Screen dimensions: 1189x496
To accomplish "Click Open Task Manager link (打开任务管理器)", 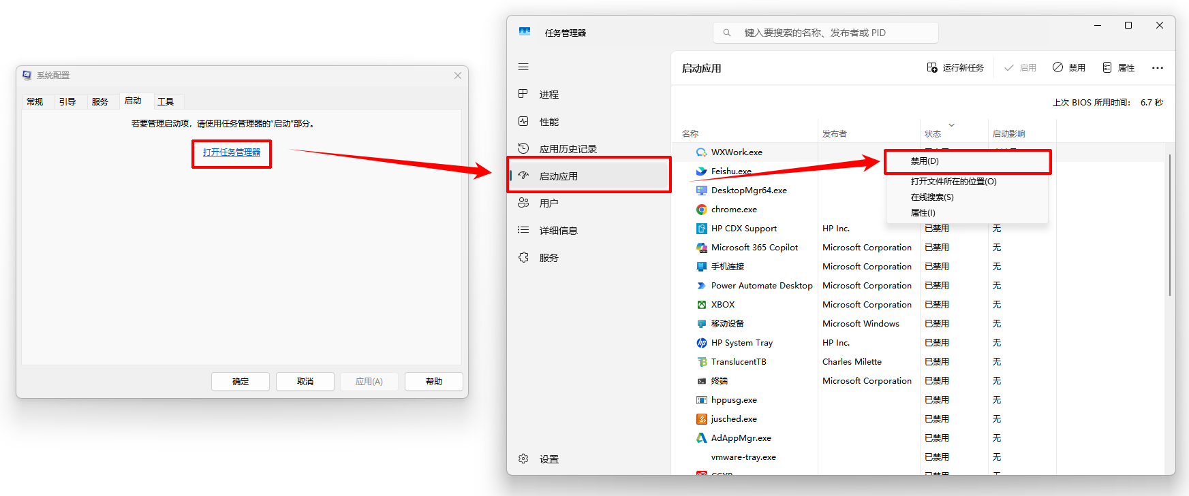I will tap(232, 152).
